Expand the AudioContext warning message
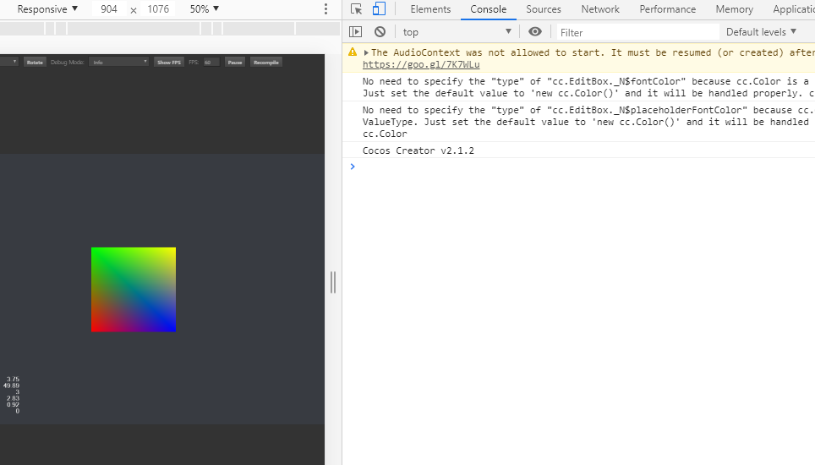Screen dimensions: 815x465 (x=366, y=52)
